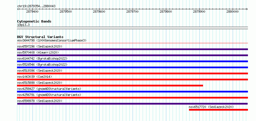The width and height of the screenshot is (256, 121).
Task: Open nsv6519396 (Sedlazeck2020) label
Action: click(40, 71)
